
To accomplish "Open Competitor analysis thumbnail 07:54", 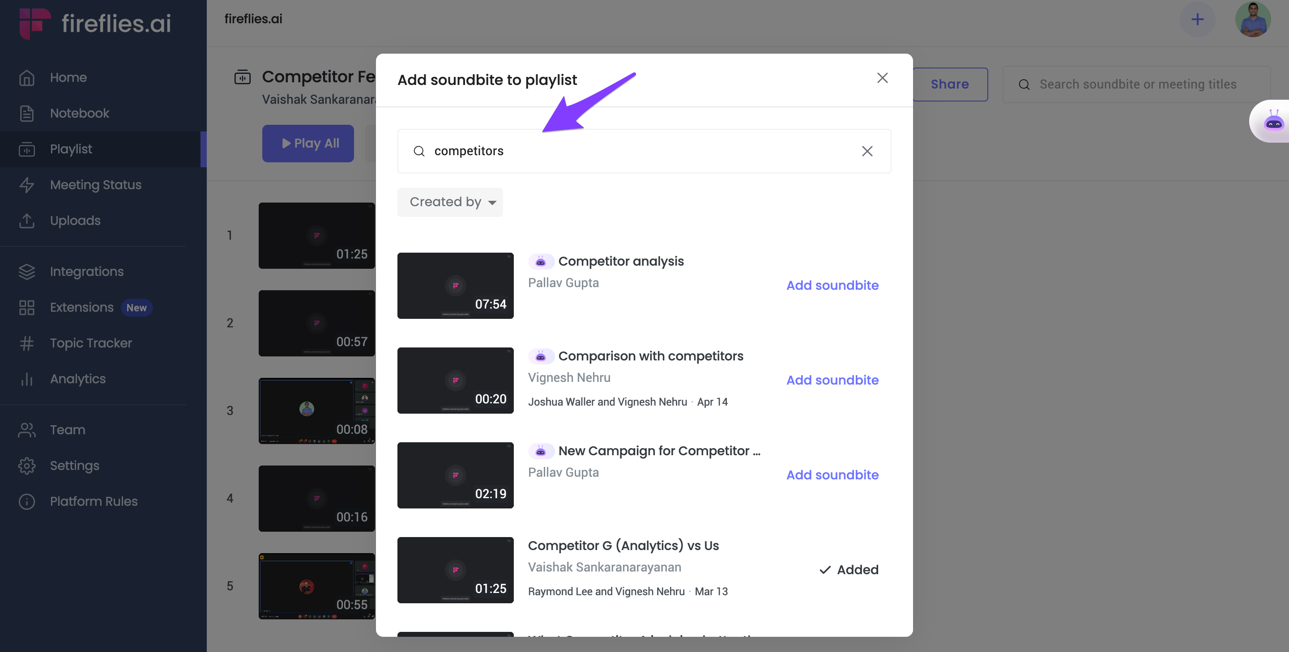I will [455, 285].
